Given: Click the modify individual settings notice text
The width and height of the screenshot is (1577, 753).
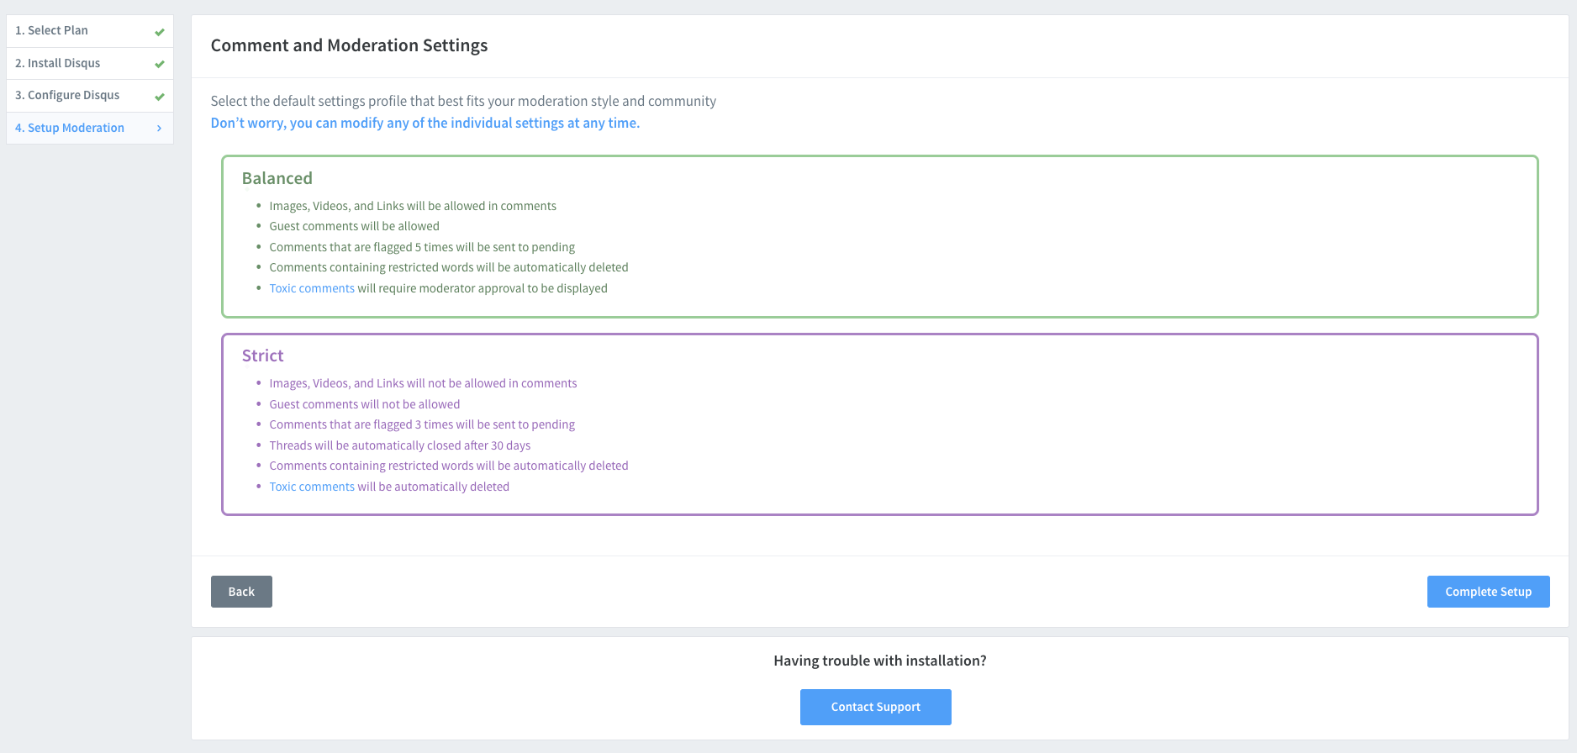Looking at the screenshot, I should [x=425, y=123].
